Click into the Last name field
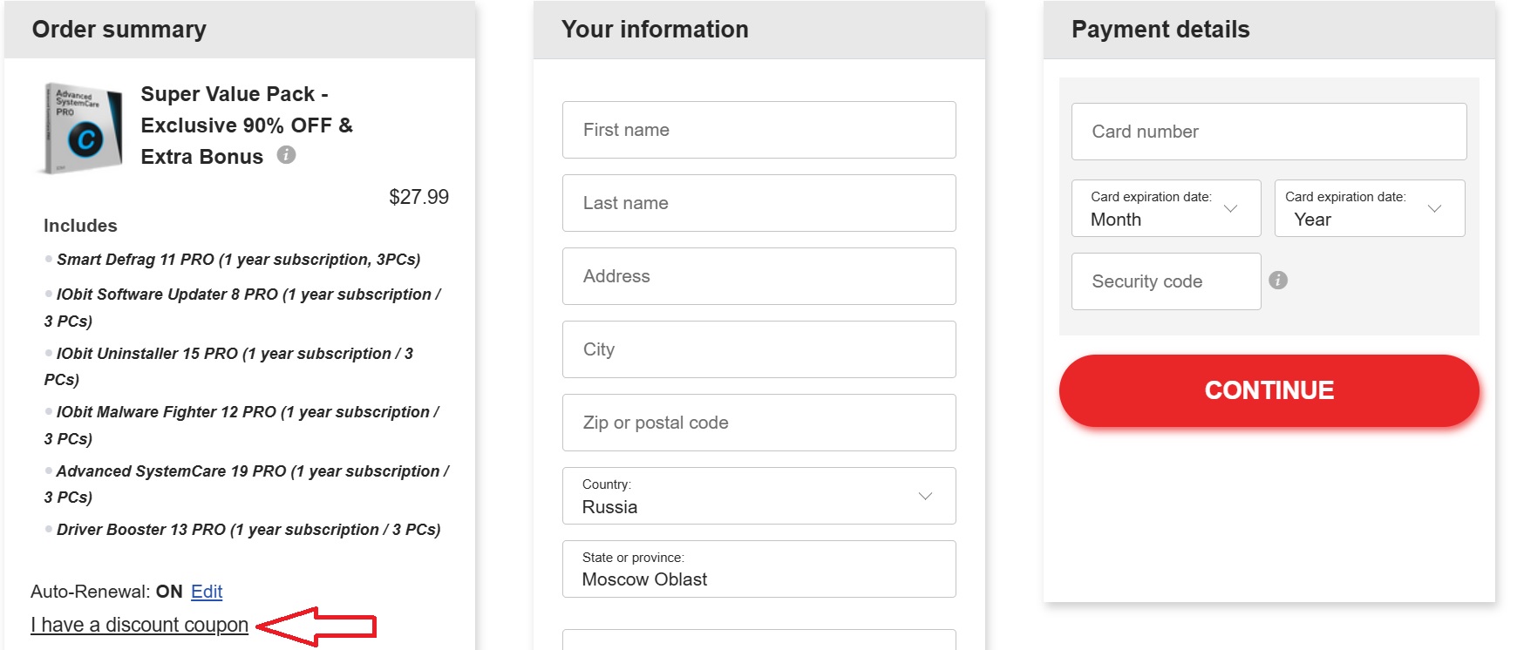Image resolution: width=1517 pixels, height=650 pixels. coord(758,203)
